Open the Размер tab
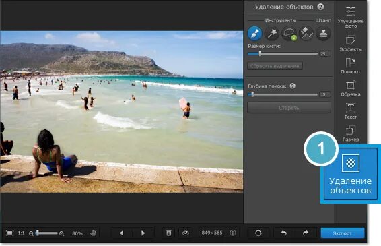 (x=351, y=133)
